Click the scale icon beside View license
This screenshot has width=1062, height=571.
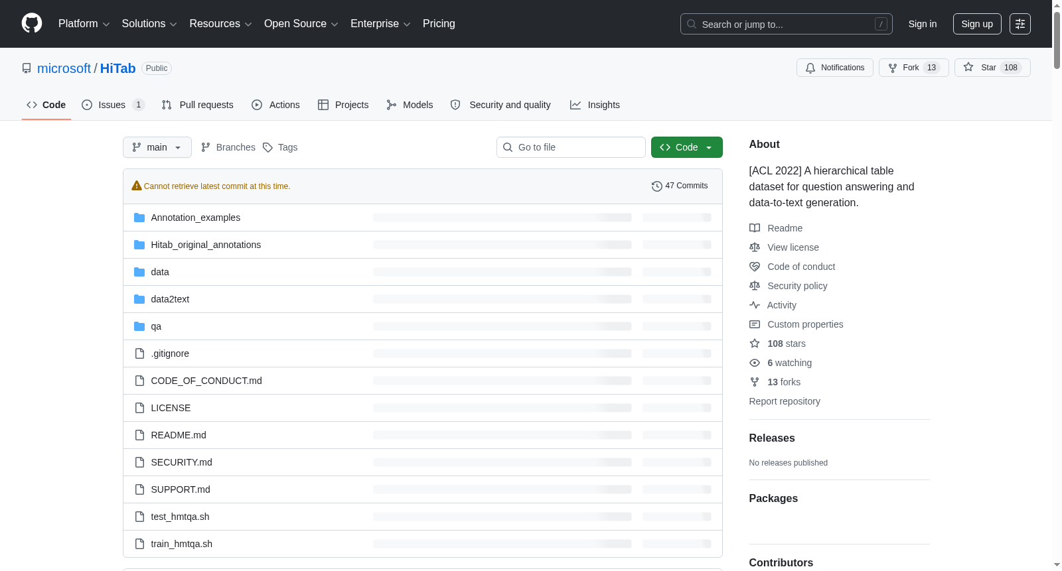(755, 247)
